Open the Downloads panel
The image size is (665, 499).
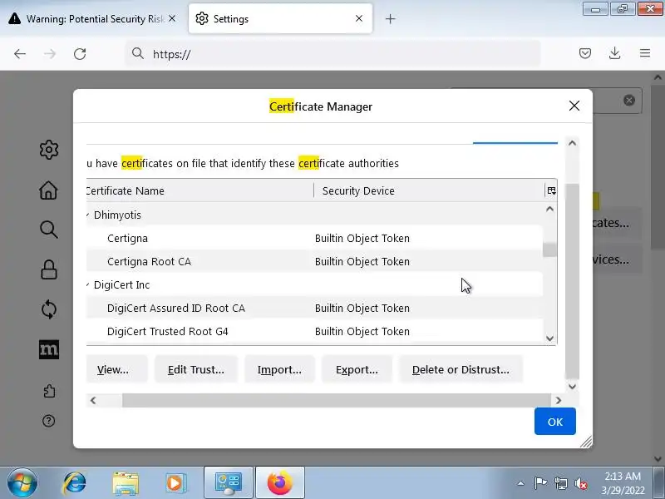614,53
